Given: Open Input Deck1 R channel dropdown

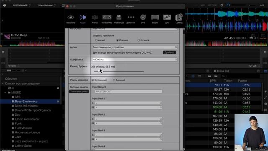Looking at the screenshot, I should pos(129,107).
